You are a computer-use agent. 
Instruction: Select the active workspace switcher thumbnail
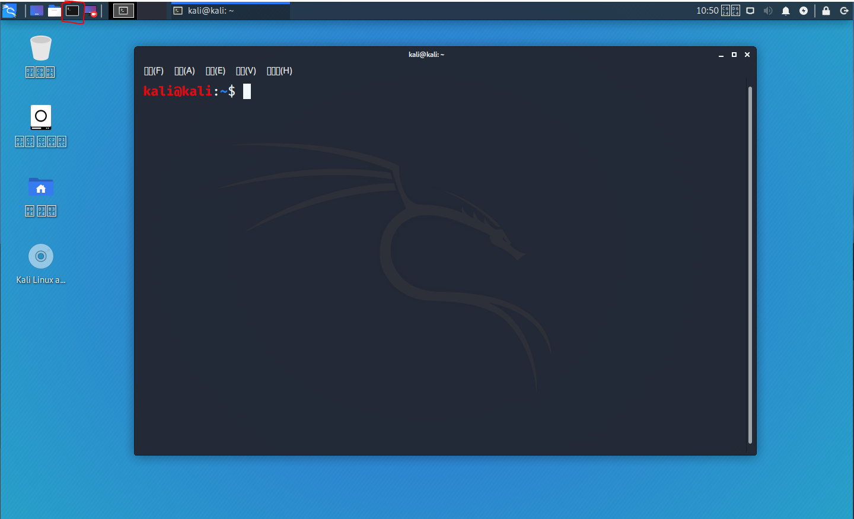123,11
